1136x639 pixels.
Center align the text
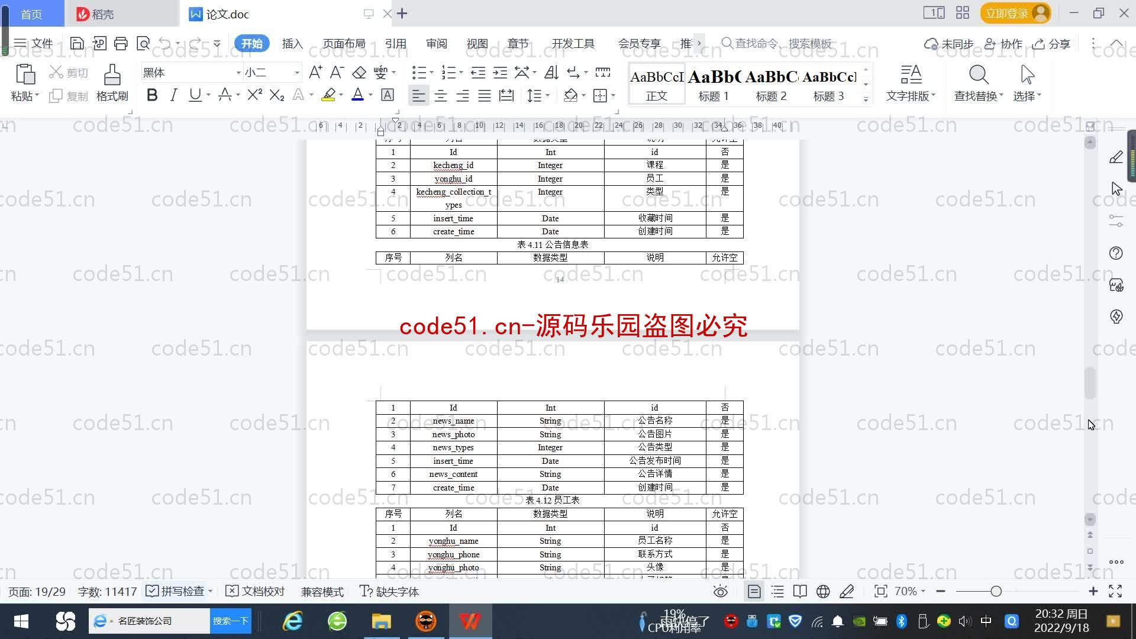click(441, 95)
